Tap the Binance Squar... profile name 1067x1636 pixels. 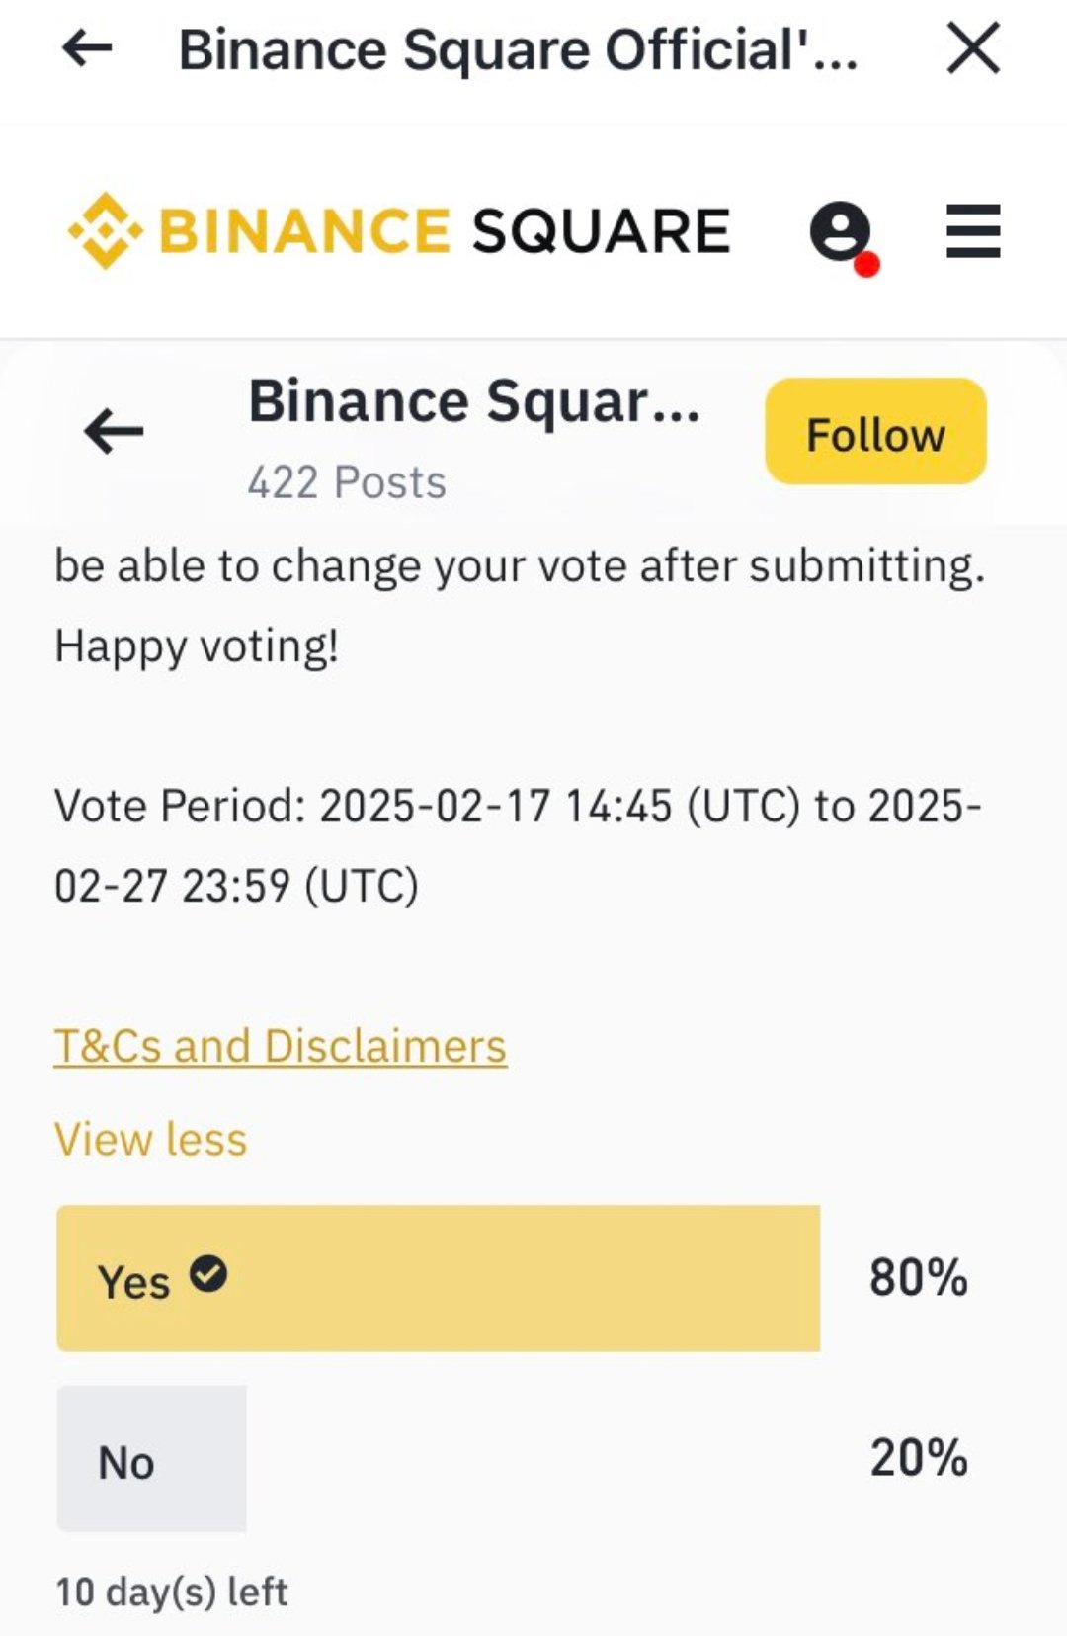pyautogui.click(x=474, y=402)
